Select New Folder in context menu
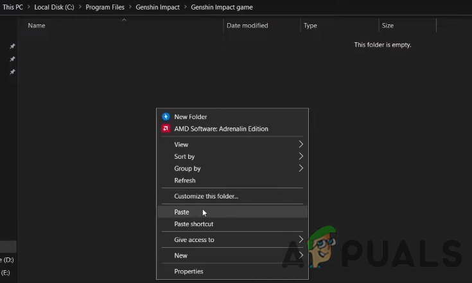Viewport: 472px width, 283px height. 232,117
